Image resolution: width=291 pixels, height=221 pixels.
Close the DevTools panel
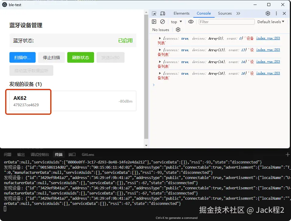[284, 13]
